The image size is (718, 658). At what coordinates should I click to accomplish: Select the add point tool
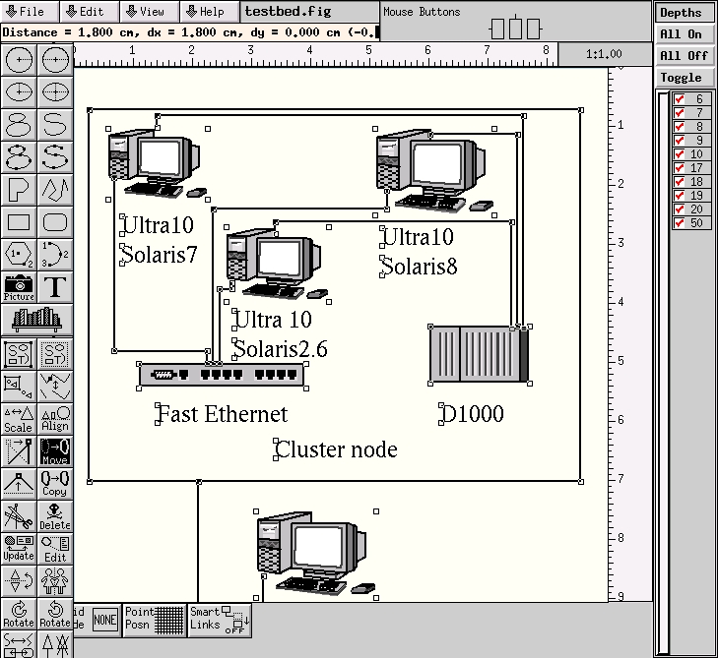(19, 484)
